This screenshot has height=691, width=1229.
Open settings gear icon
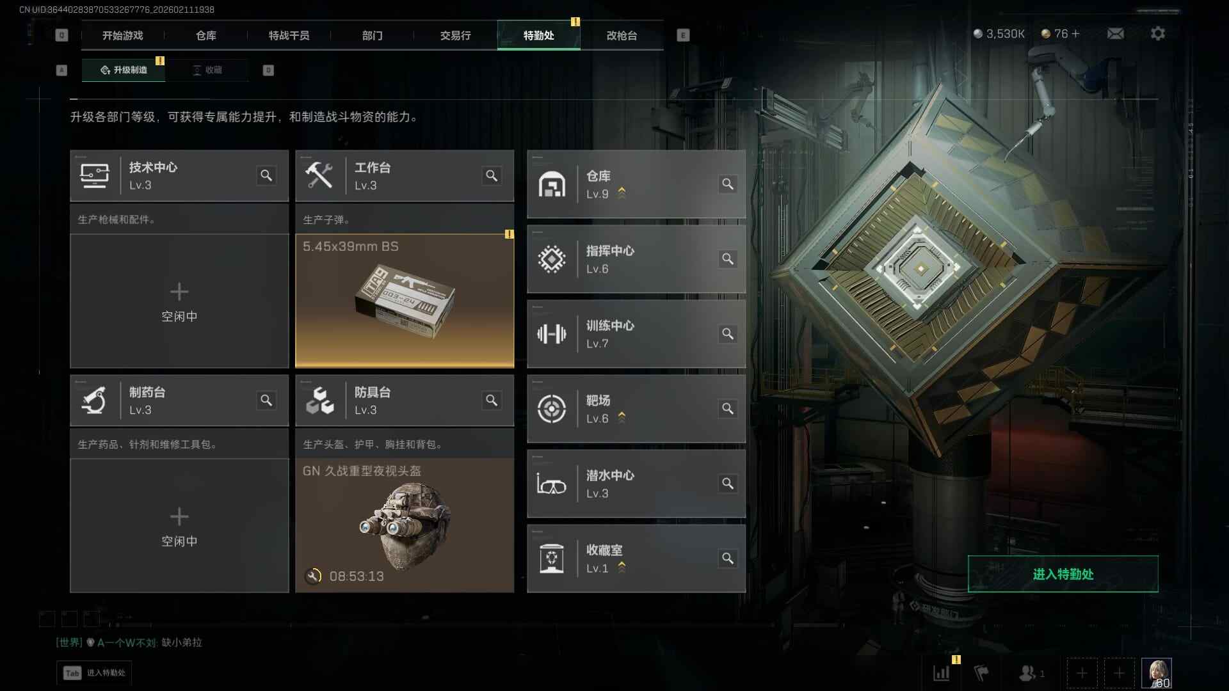click(x=1157, y=33)
